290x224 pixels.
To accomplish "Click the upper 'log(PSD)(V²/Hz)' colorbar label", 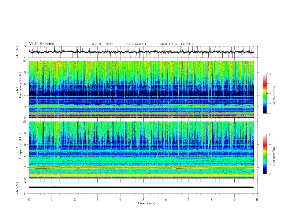I will [274, 96].
